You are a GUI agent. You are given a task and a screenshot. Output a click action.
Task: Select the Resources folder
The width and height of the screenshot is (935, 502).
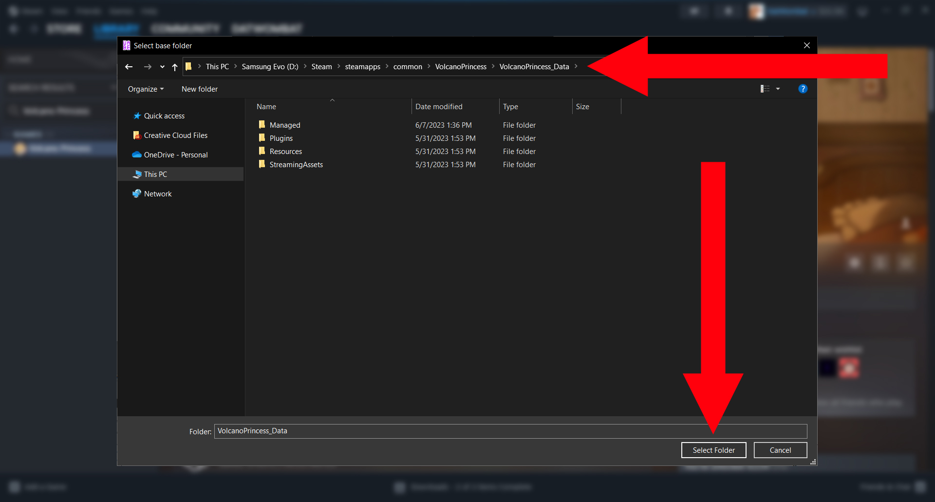(x=286, y=152)
